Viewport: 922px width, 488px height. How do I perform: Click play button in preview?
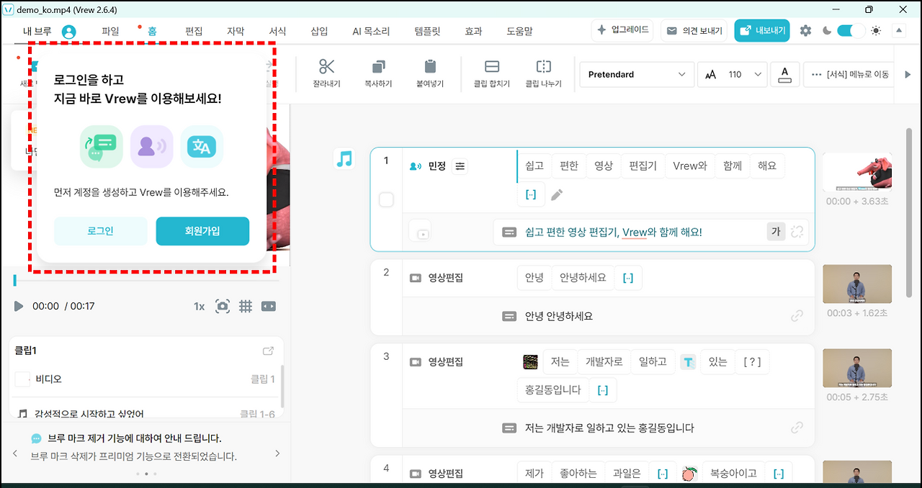19,306
